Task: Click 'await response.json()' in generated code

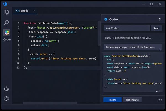Action: 137,67
